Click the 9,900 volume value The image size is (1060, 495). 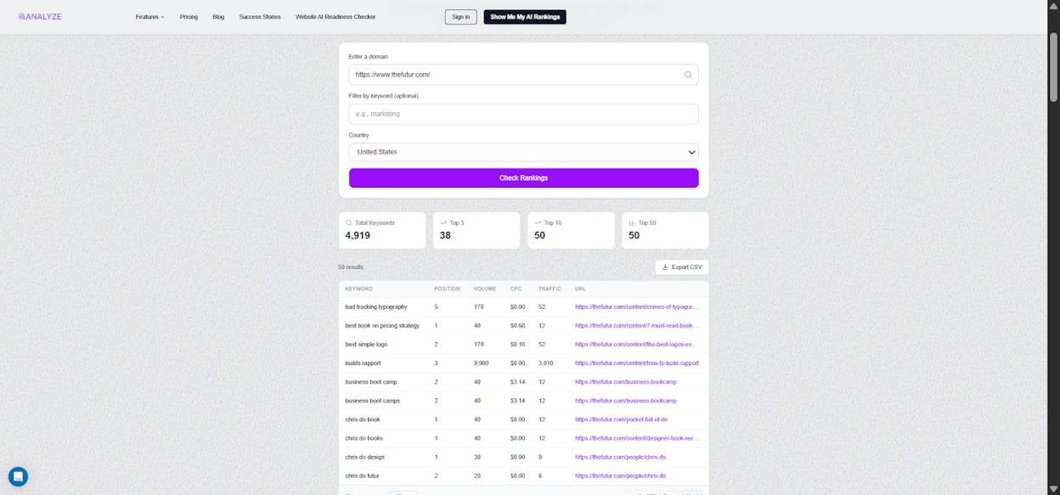(x=482, y=363)
